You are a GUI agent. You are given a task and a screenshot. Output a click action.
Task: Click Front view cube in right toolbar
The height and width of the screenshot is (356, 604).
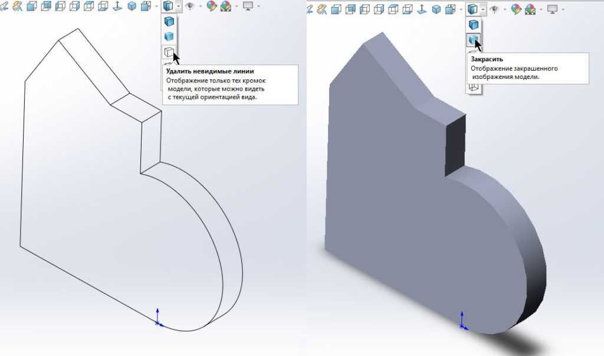pyautogui.click(x=336, y=8)
